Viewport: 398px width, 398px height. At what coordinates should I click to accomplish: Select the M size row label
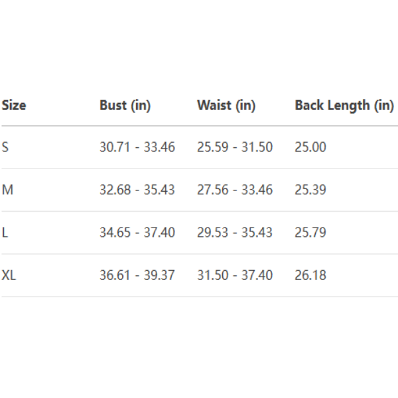(7, 190)
